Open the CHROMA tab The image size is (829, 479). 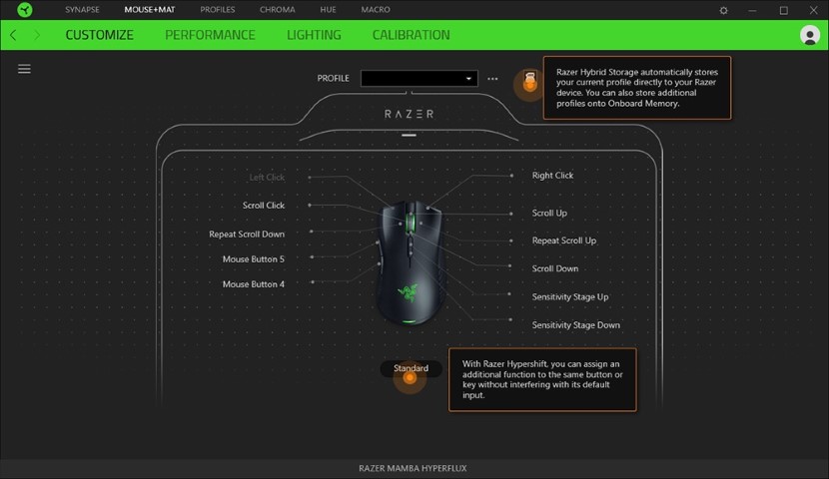(x=277, y=10)
